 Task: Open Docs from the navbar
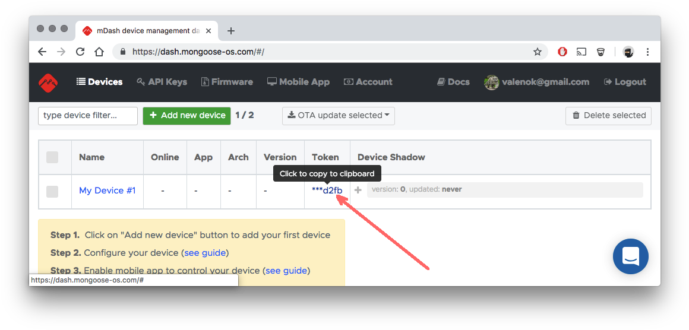[453, 82]
